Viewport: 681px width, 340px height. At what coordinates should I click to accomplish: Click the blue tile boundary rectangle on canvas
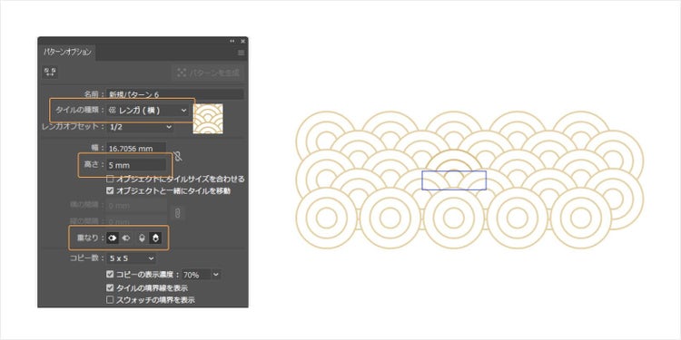[454, 180]
